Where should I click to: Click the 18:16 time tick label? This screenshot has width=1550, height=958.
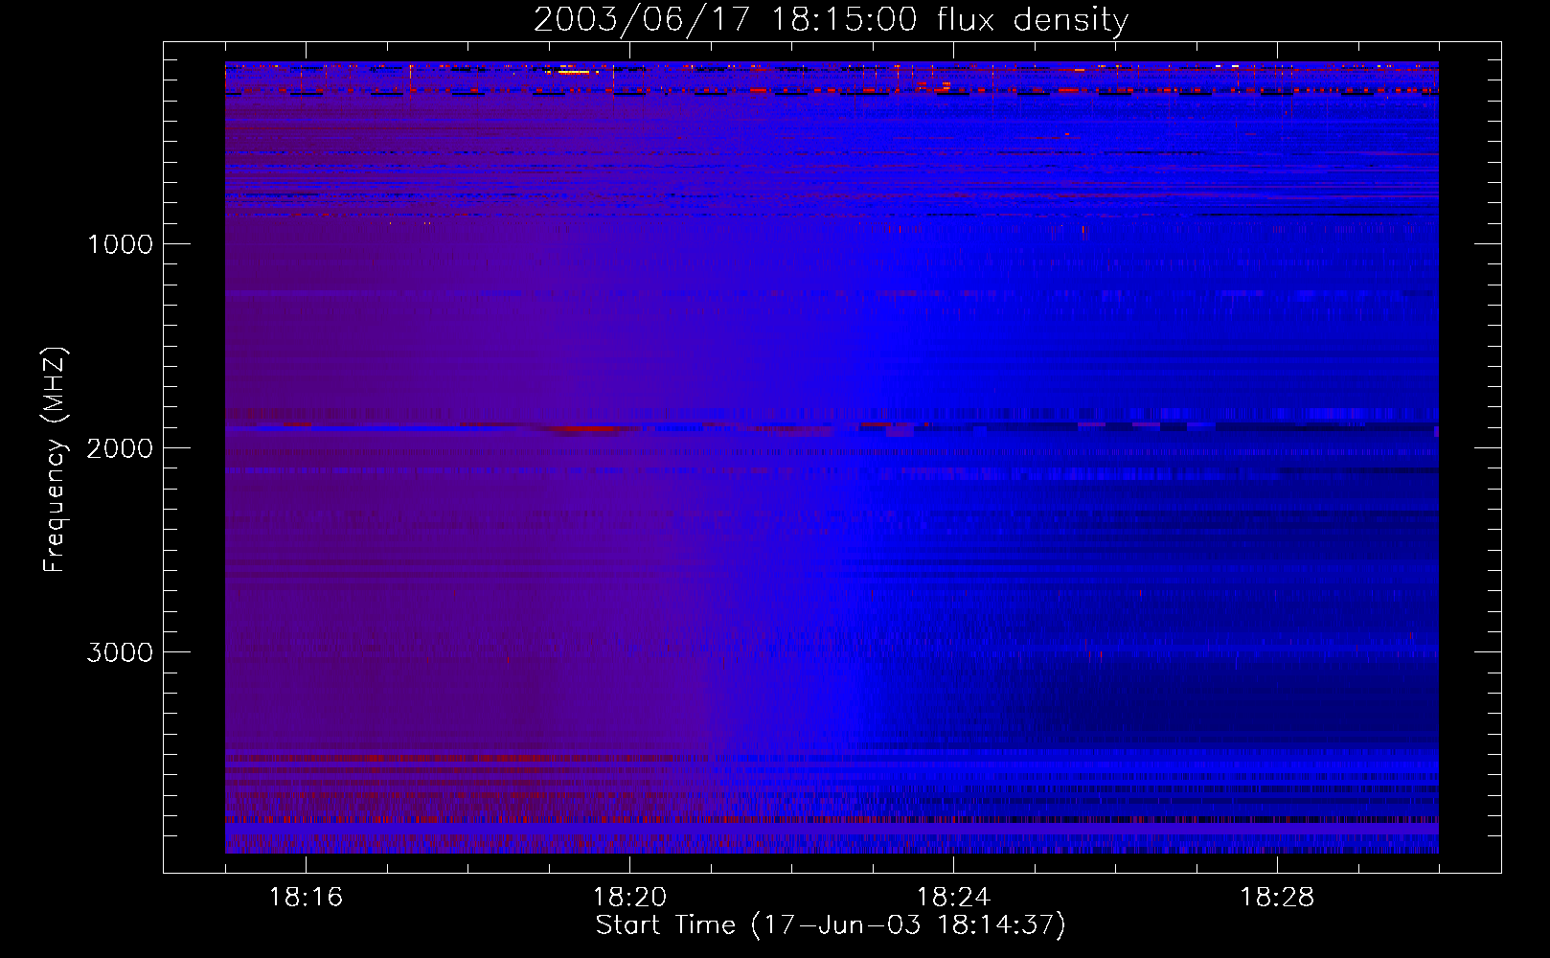click(306, 898)
